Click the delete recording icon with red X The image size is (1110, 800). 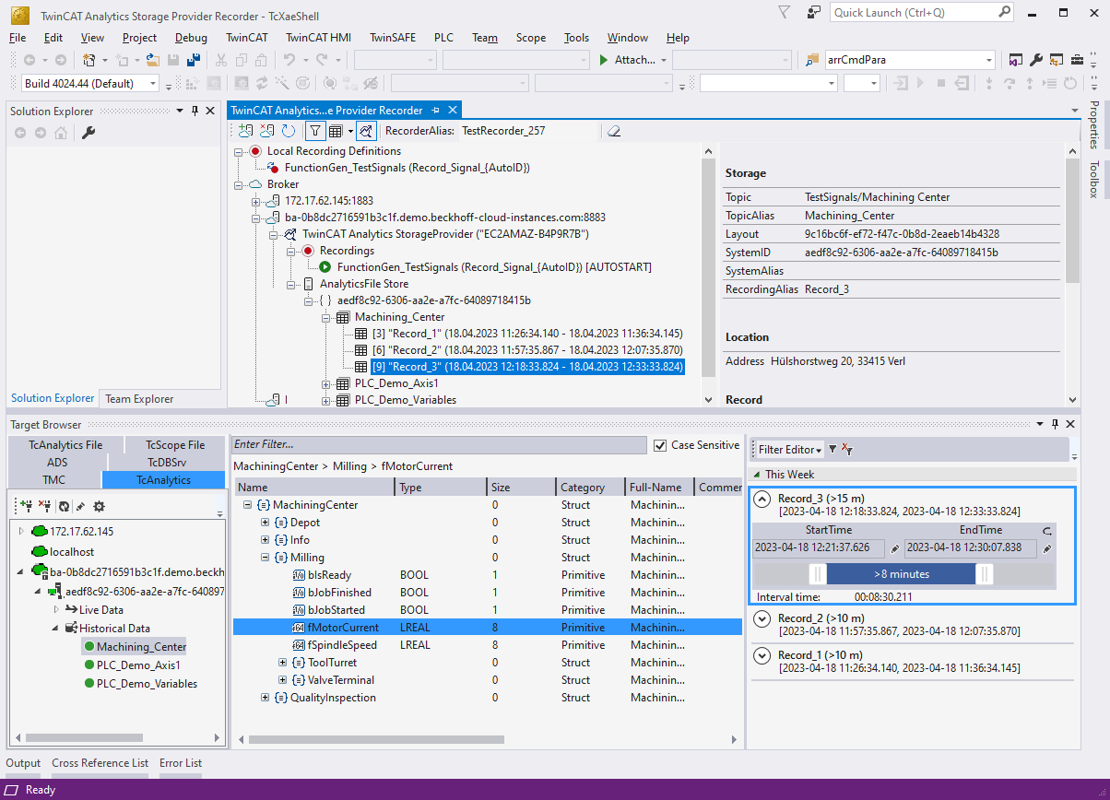click(266, 131)
